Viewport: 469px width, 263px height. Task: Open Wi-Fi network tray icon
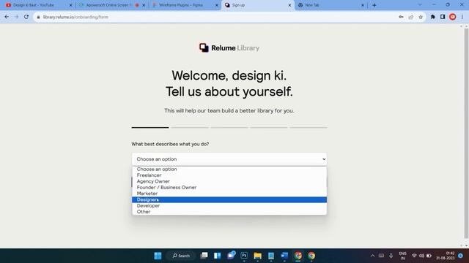click(414, 256)
